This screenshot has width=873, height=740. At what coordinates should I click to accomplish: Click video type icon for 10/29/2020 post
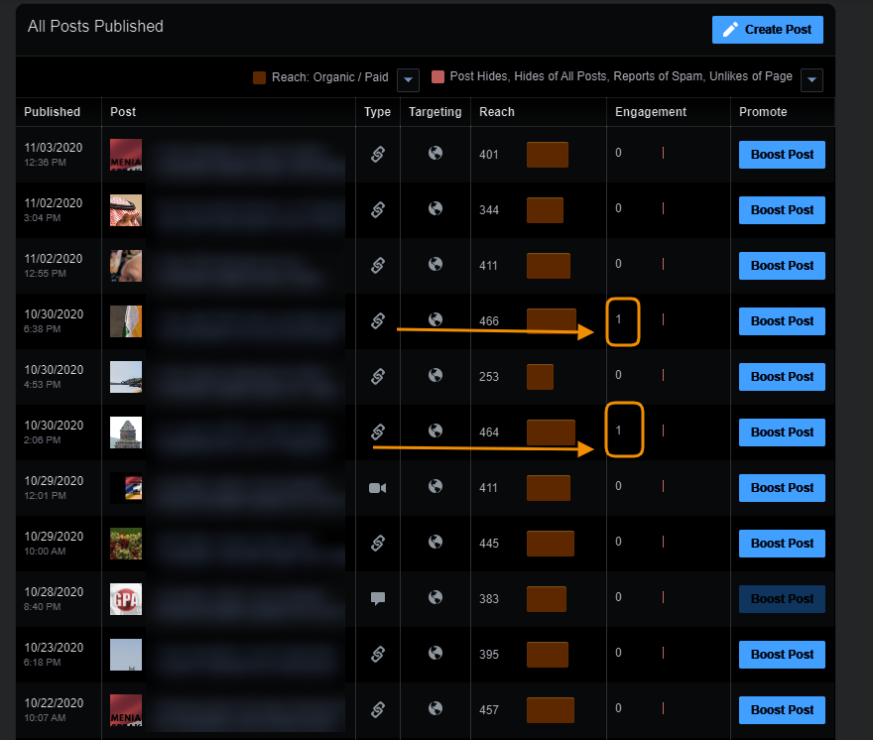point(378,488)
